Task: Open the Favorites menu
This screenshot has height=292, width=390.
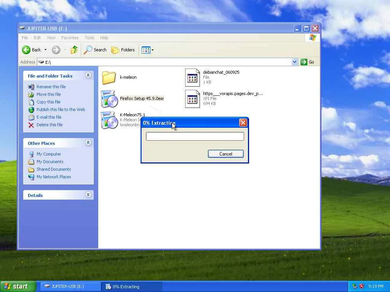Action: point(70,38)
